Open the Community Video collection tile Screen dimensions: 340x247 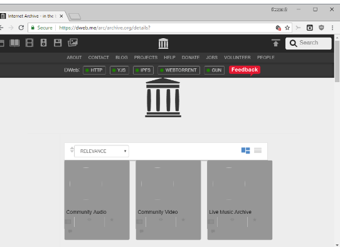(168, 200)
